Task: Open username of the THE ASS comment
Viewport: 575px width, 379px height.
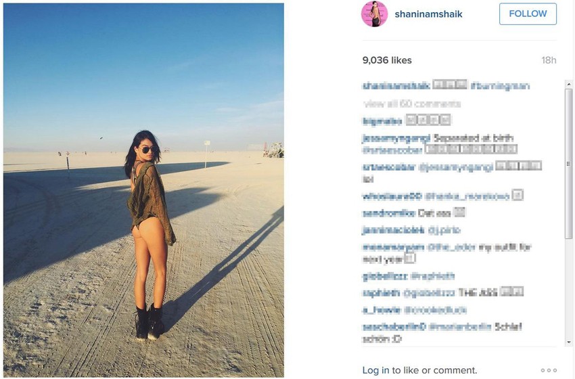Action: point(381,293)
